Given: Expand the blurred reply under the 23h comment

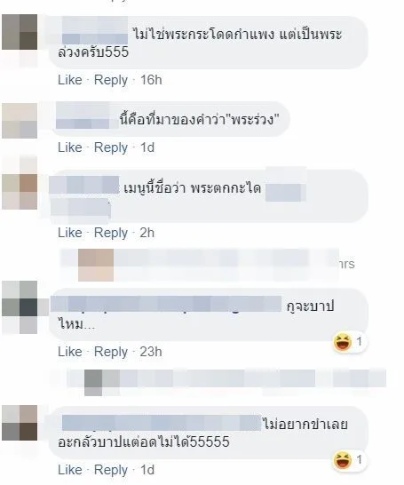Looking at the screenshot, I should click(x=227, y=382).
